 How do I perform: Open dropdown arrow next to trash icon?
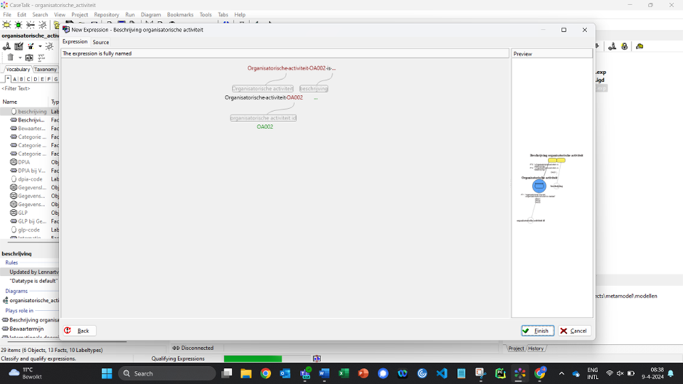(x=20, y=57)
